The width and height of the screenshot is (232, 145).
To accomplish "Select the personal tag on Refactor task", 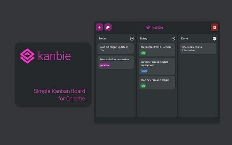I will tap(105, 65).
